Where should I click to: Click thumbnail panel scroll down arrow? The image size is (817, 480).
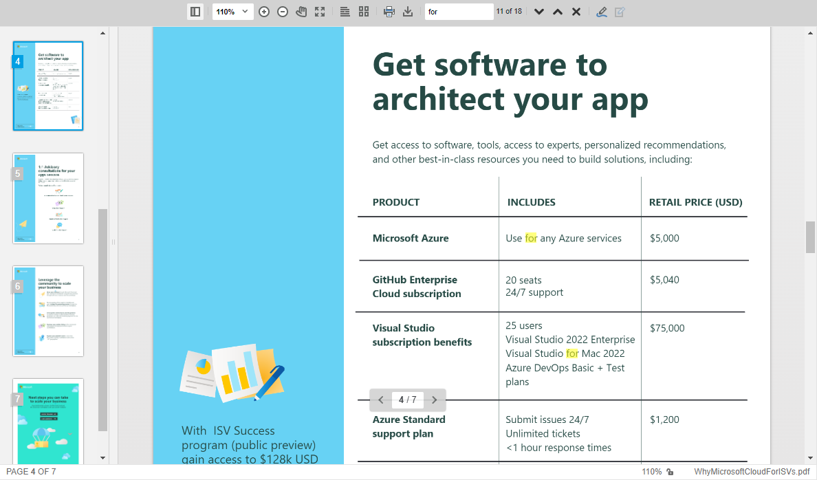(x=102, y=458)
